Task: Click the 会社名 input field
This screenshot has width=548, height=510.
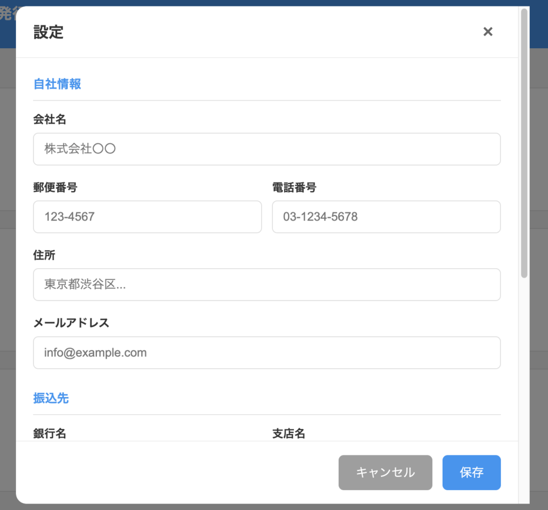Action: pyautogui.click(x=267, y=149)
